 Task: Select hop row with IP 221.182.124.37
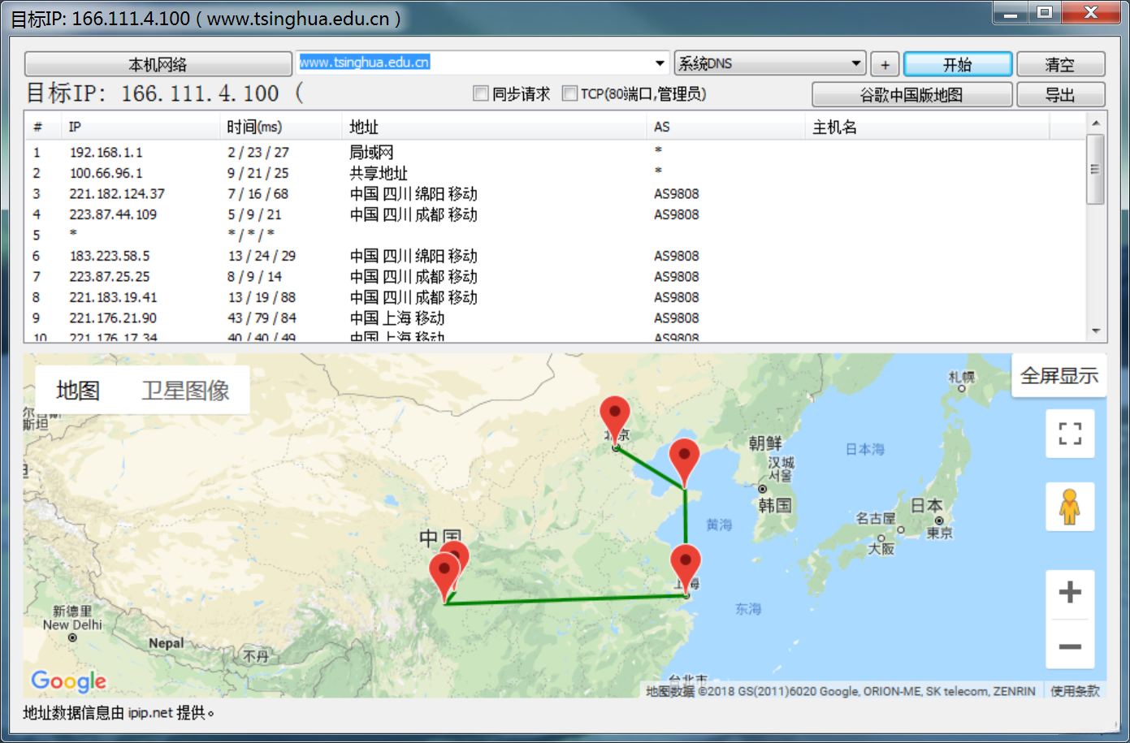[556, 193]
